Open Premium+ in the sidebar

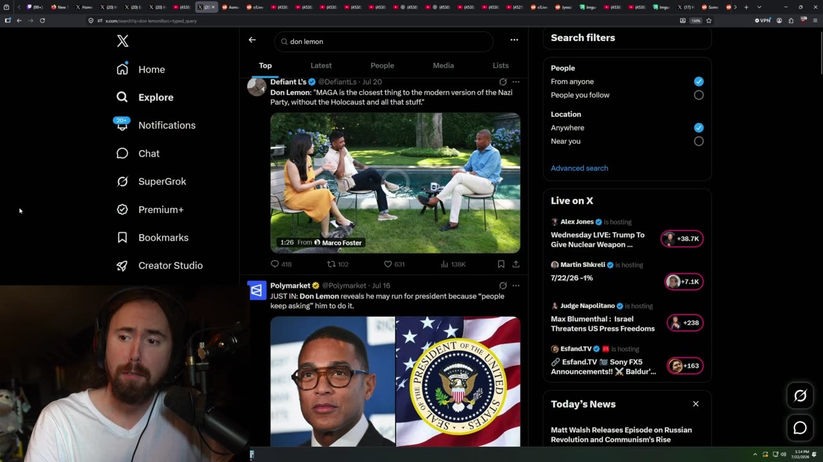[x=150, y=210]
